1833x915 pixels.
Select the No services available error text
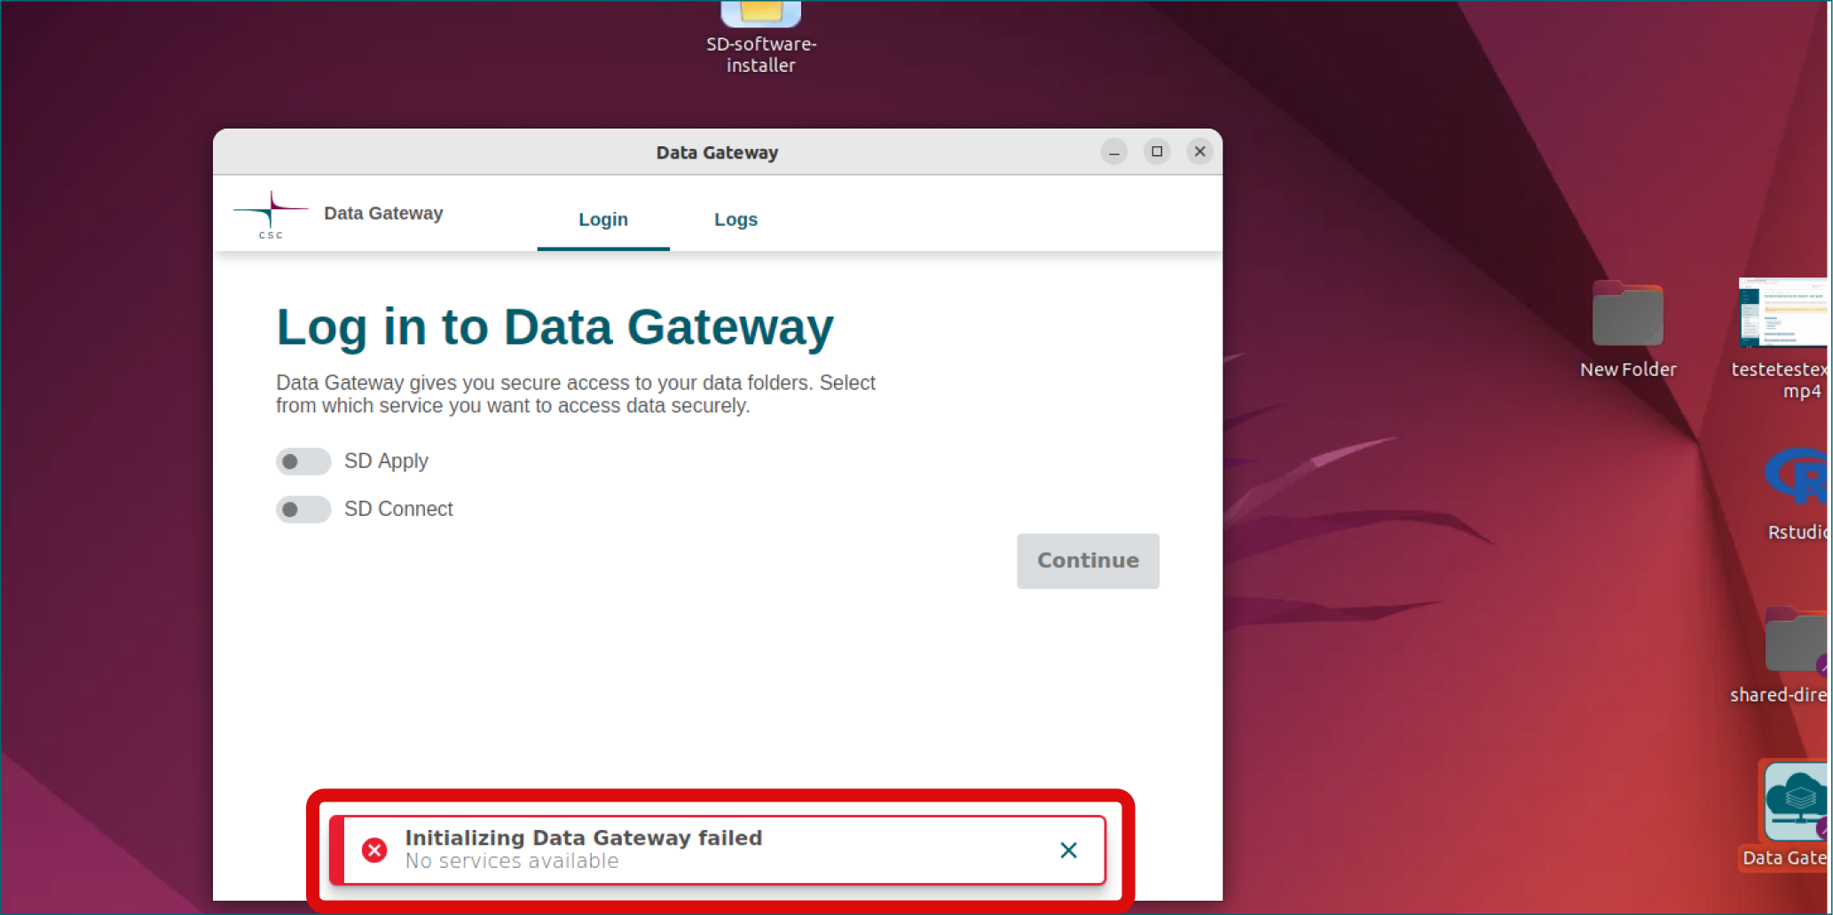click(511, 861)
